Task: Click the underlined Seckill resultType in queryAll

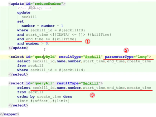Action: [x=90, y=83]
